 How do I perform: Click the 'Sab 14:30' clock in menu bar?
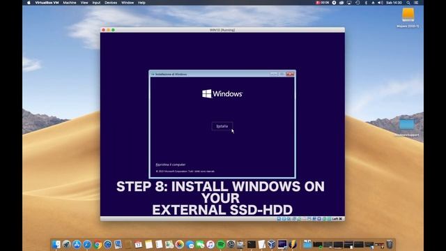pyautogui.click(x=394, y=3)
